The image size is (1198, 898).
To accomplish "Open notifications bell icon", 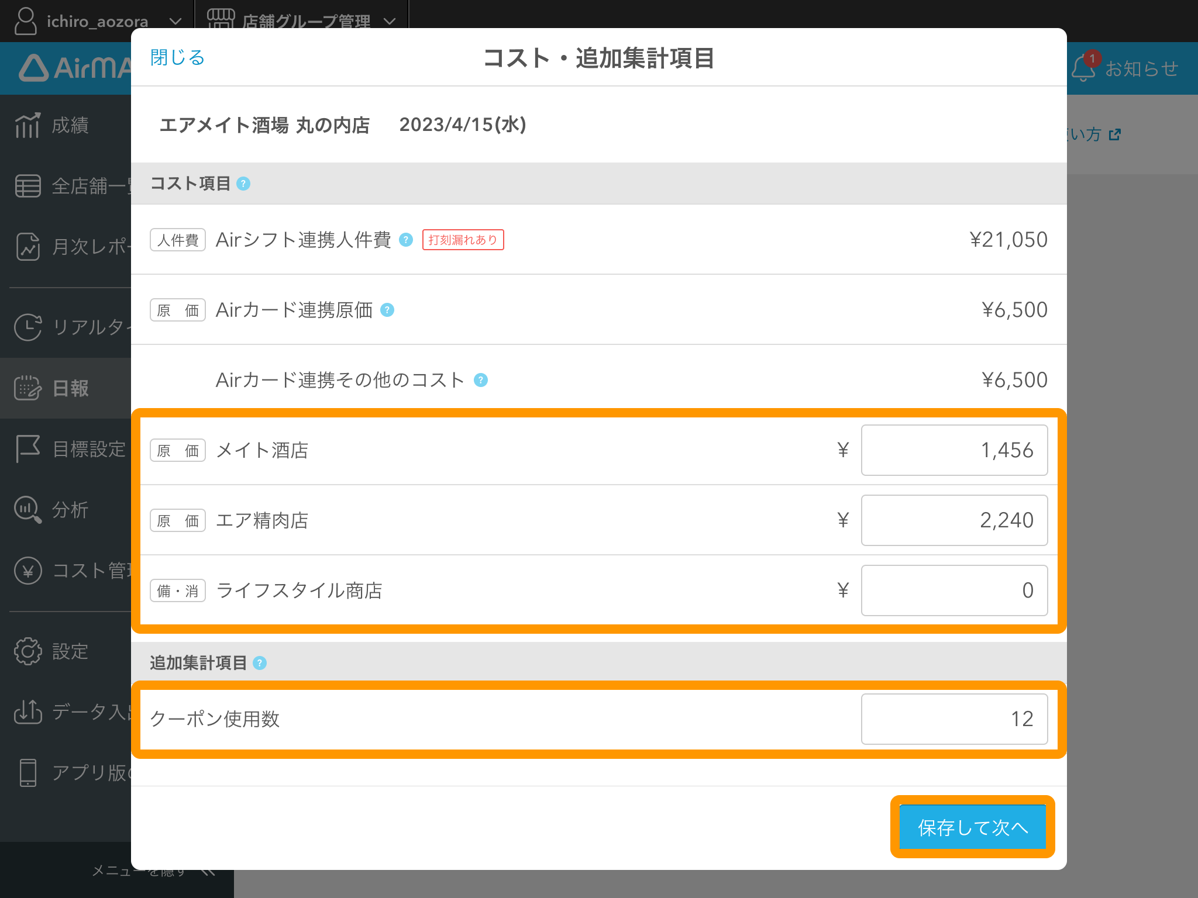I will pos(1084,68).
